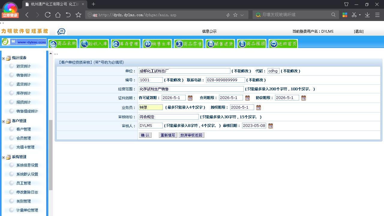384x216 pixels.
Task: Select the 验收入库 toolbar icon
Action: (94, 43)
